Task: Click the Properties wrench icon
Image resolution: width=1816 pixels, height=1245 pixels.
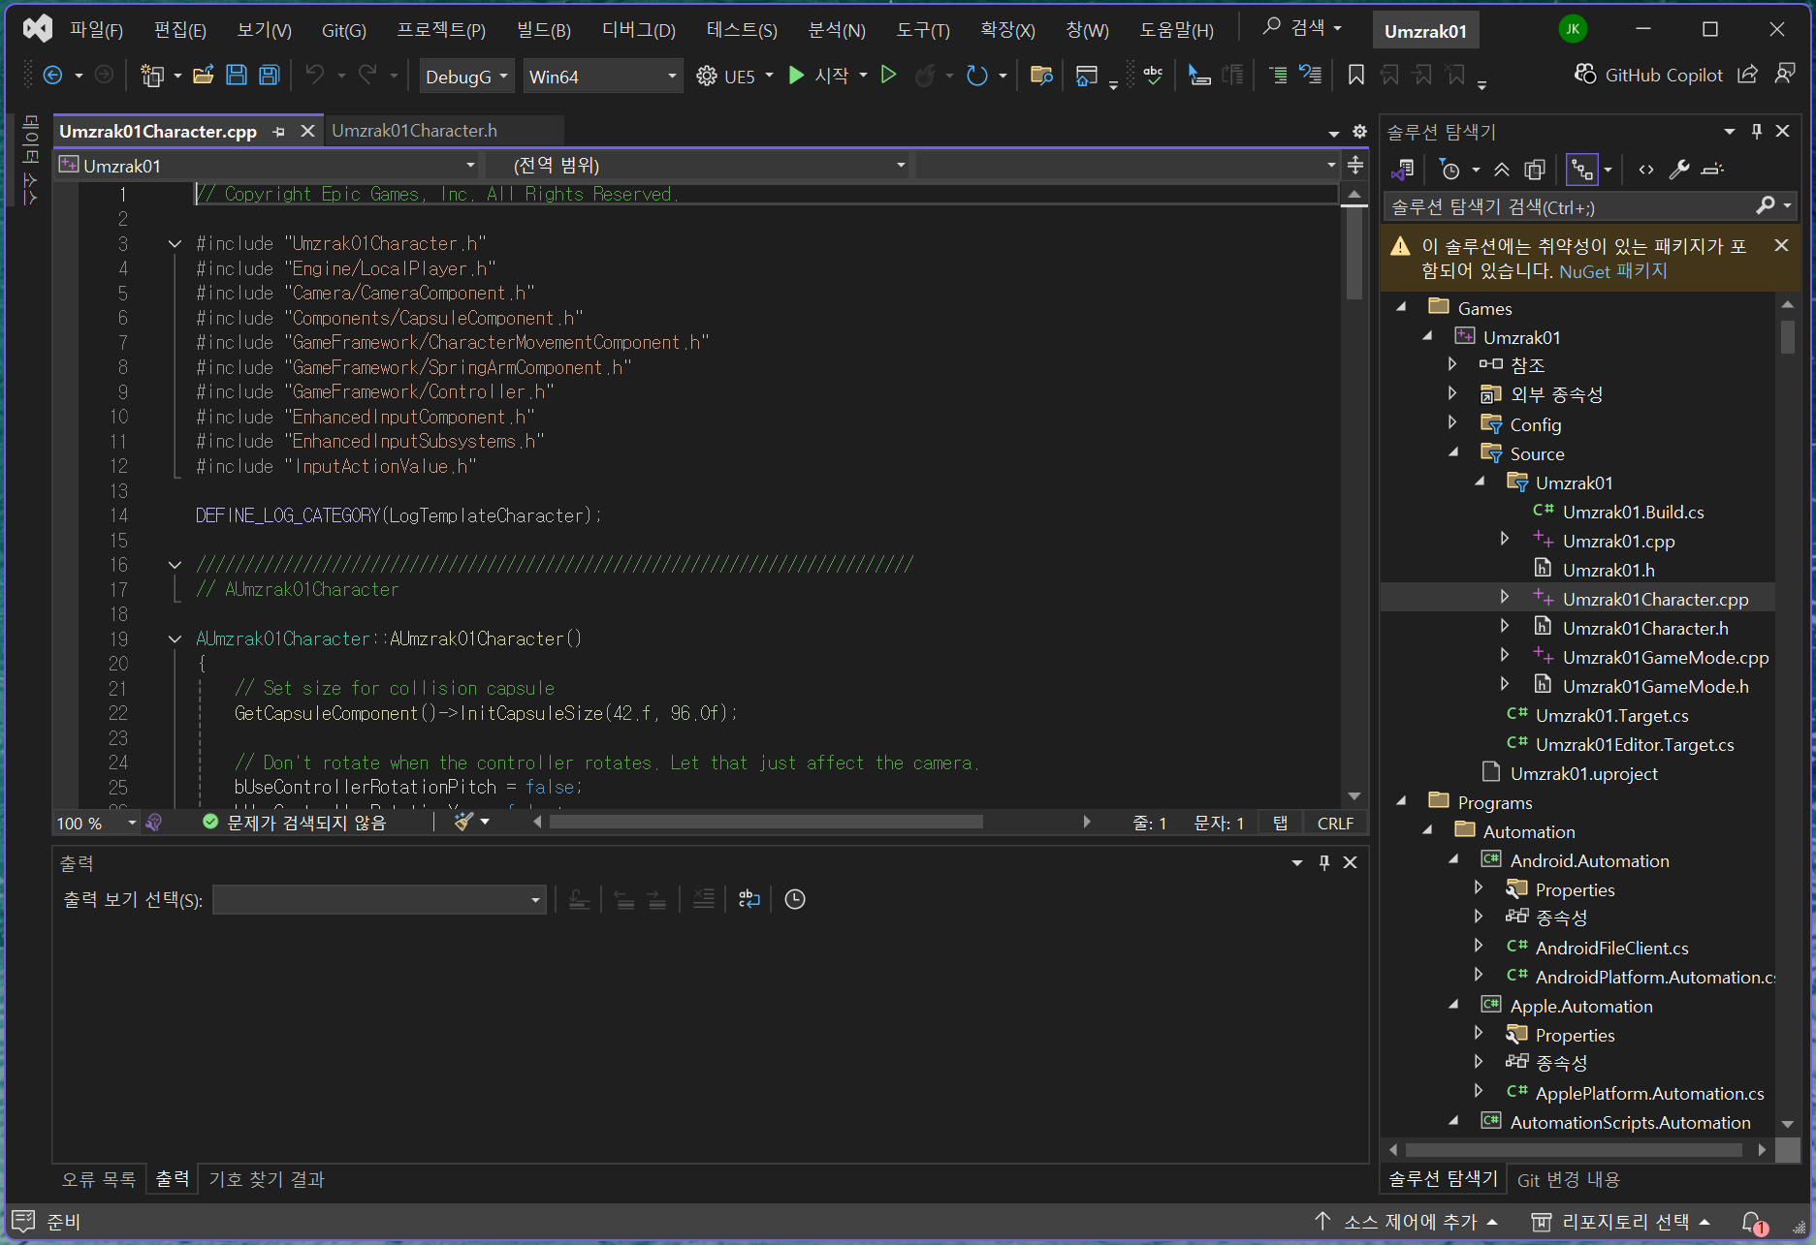Action: click(1679, 170)
